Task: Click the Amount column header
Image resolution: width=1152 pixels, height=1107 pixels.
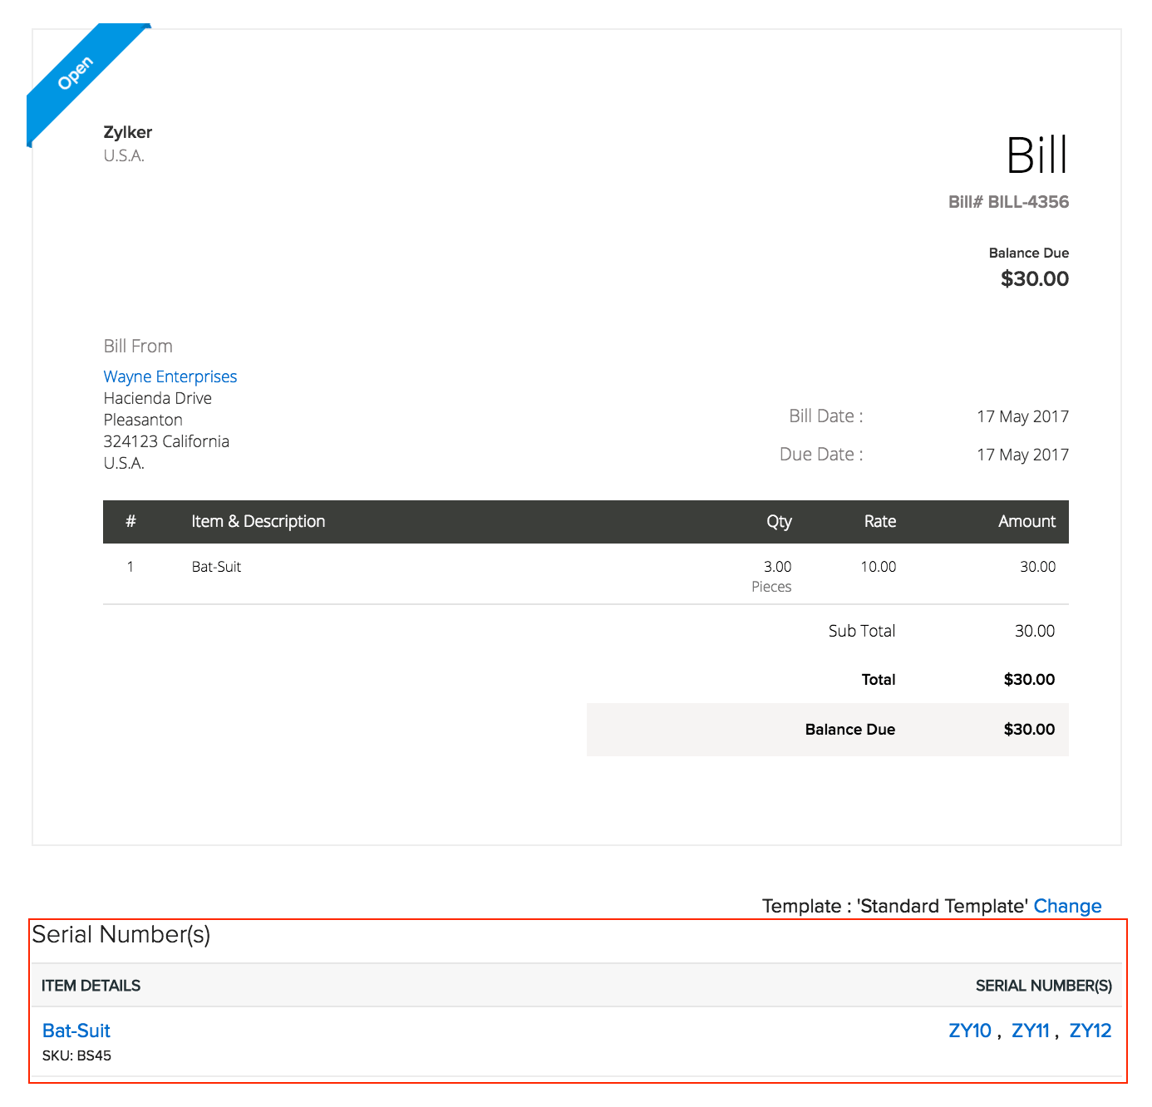Action: click(1026, 521)
